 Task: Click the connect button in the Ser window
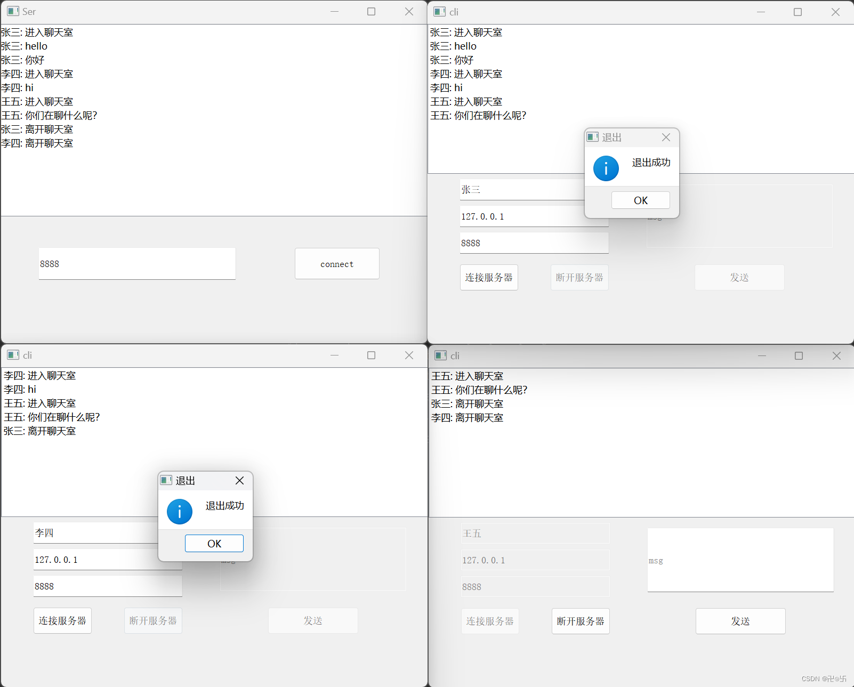tap(337, 263)
